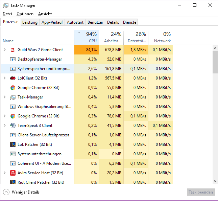Expand the TeamSpeak 3 Client process group

pyautogui.click(x=4, y=126)
